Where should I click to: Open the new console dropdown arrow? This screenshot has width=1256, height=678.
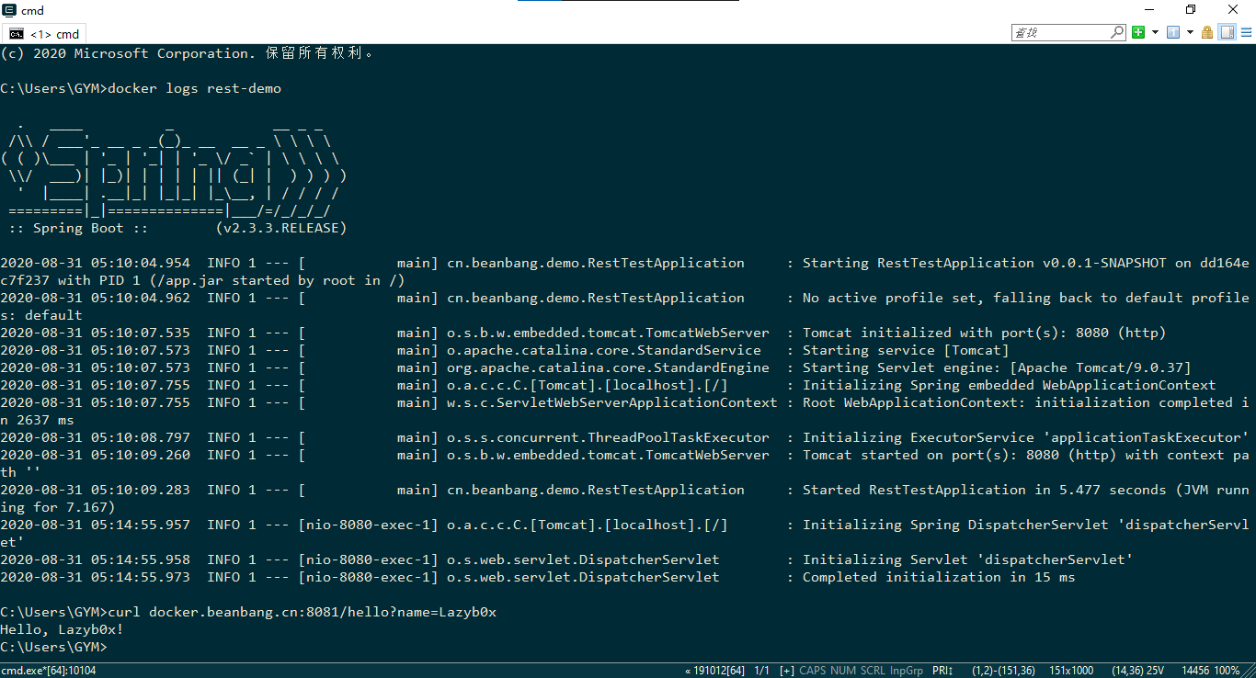click(1155, 32)
